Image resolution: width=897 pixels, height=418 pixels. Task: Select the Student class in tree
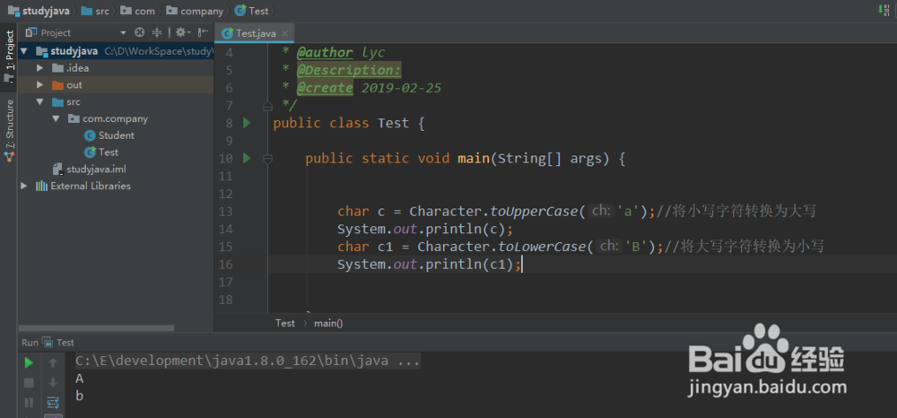116,135
